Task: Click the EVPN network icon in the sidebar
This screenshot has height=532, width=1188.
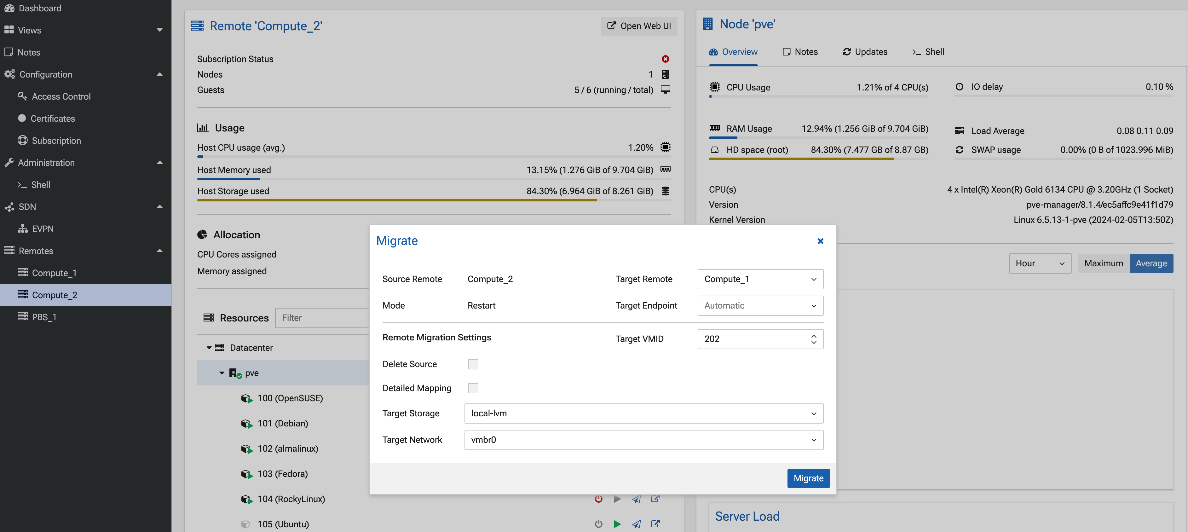Action: (x=22, y=229)
